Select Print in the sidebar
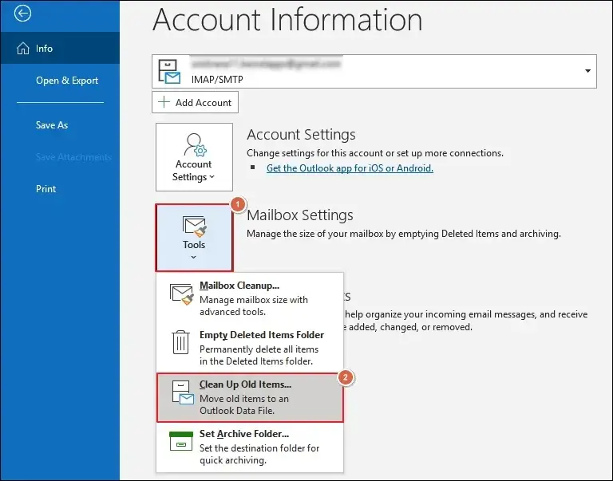Screen dimensions: 613x481 (45, 189)
